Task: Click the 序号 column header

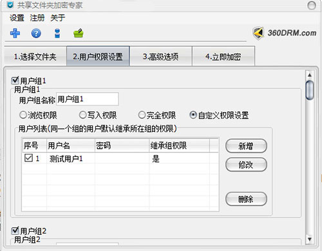Action: click(35, 145)
